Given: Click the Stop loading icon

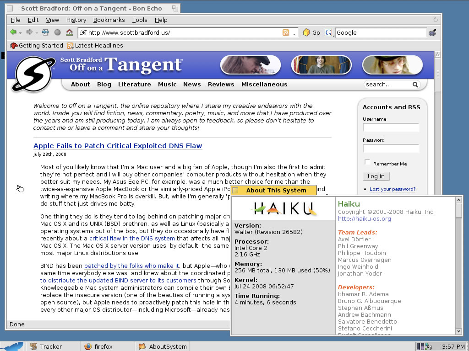Looking at the screenshot, I should (57, 32).
